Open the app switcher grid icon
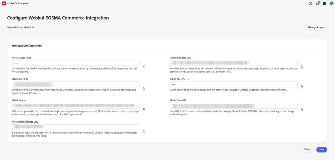The width and height of the screenshot is (335, 160). (x=324, y=4)
